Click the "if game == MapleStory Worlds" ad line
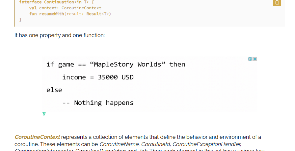This screenshot has width=295, height=151. (116, 64)
